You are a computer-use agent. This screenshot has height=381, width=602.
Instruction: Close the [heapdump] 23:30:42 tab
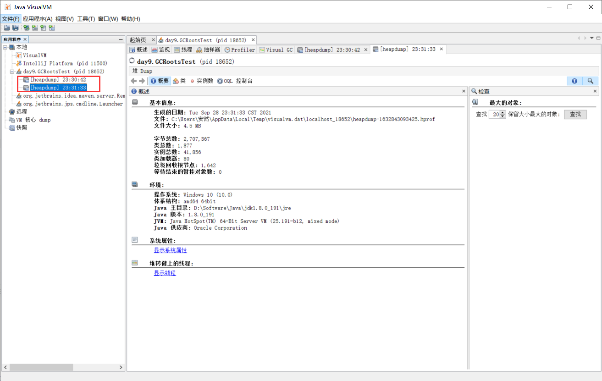(x=366, y=50)
